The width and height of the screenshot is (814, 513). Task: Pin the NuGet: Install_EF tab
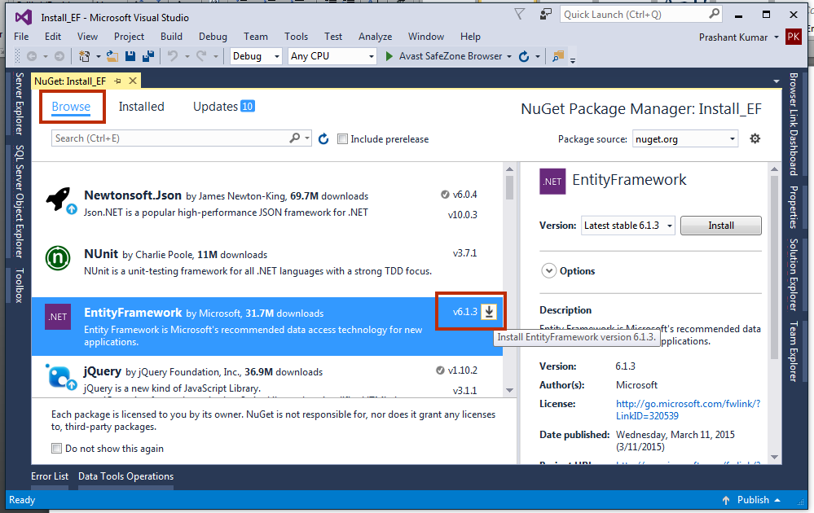[x=118, y=81]
